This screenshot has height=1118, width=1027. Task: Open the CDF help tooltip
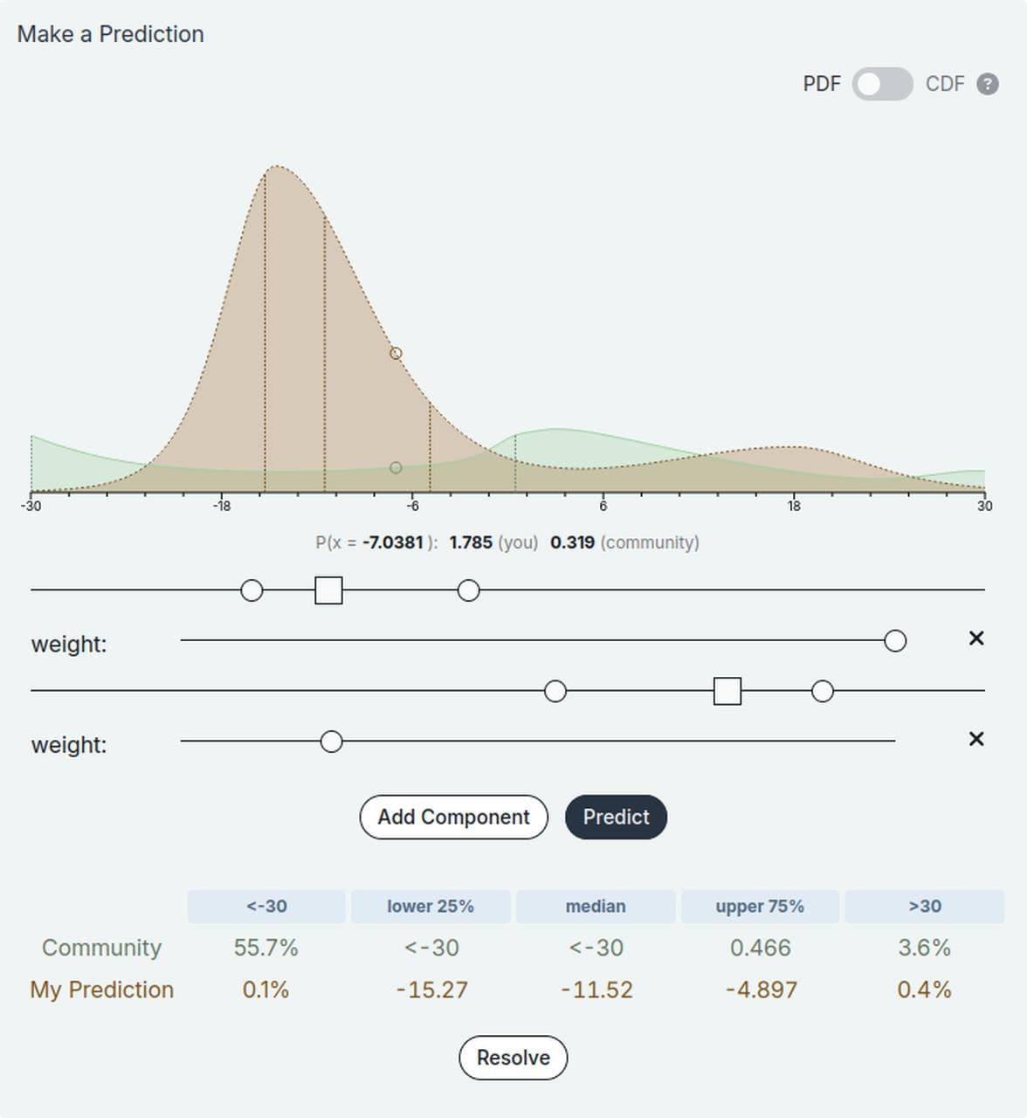point(988,84)
